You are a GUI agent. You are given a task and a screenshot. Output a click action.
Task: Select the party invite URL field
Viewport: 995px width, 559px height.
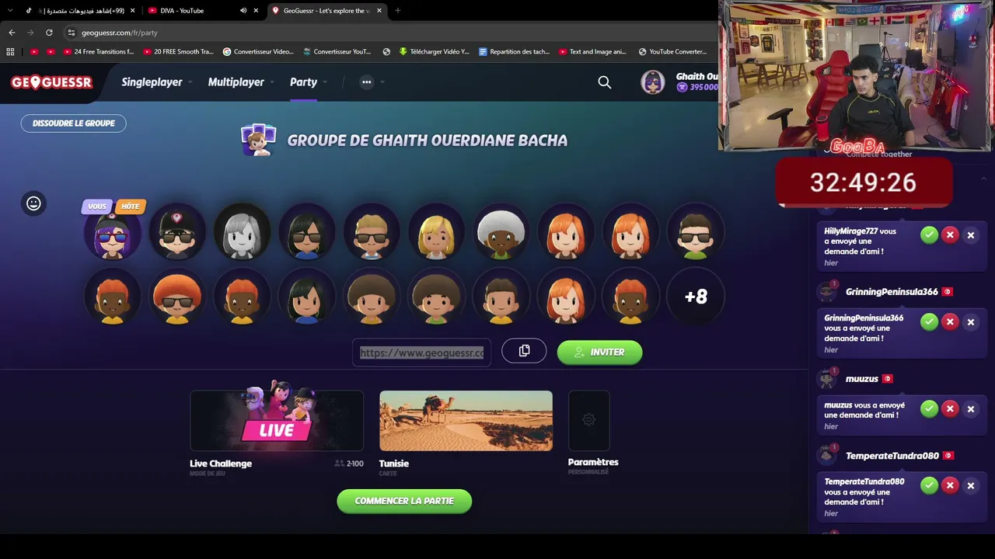point(421,352)
